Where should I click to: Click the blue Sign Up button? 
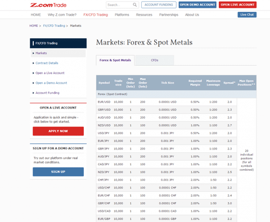(x=58, y=172)
